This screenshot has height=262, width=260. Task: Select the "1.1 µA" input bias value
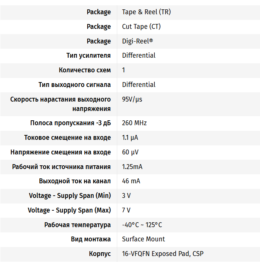(x=130, y=138)
